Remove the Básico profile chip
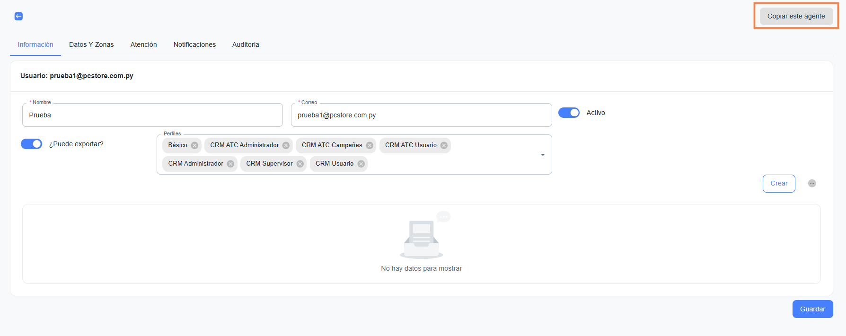 [194, 145]
